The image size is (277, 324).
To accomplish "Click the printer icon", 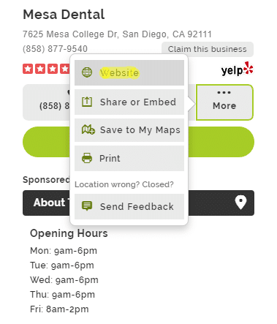I will point(87,158).
